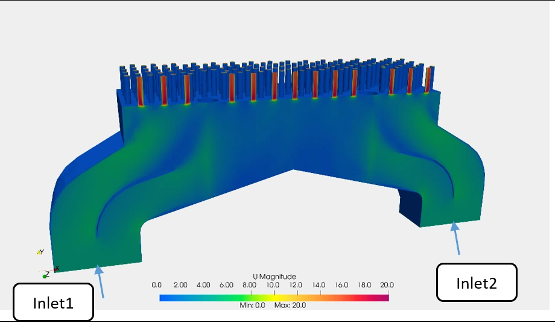Click the "6.00" tick label on legend

coord(226,285)
